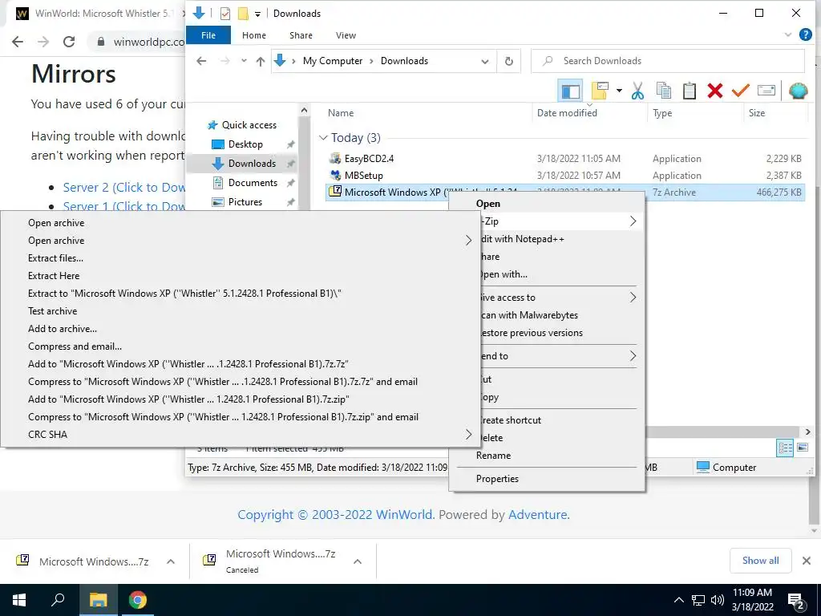Open the Customize Quick Access Toolbar dropdown

(x=257, y=14)
